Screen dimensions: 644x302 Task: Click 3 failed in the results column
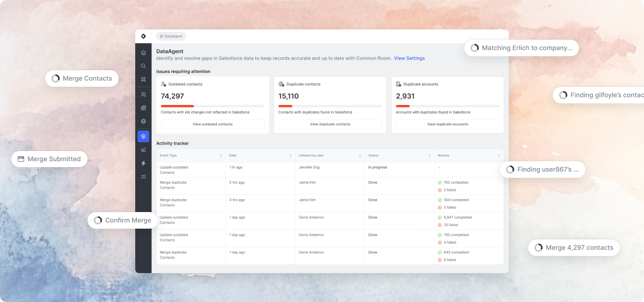pyautogui.click(x=450, y=208)
